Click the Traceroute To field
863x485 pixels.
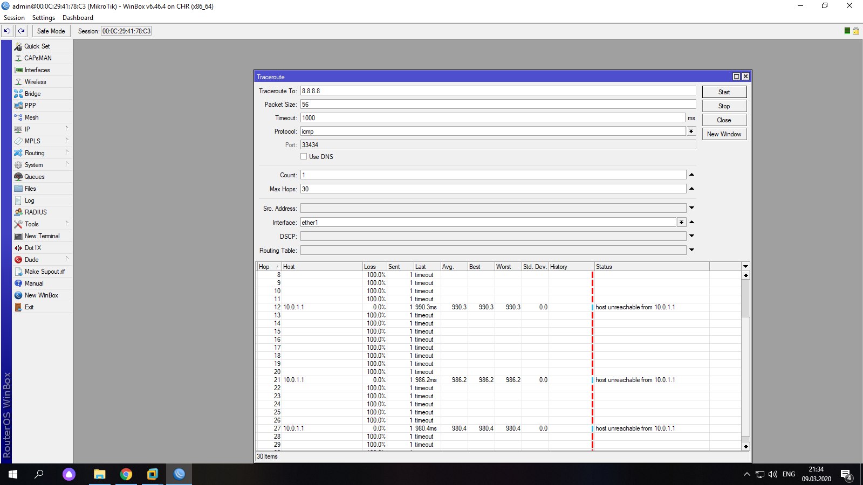[498, 91]
